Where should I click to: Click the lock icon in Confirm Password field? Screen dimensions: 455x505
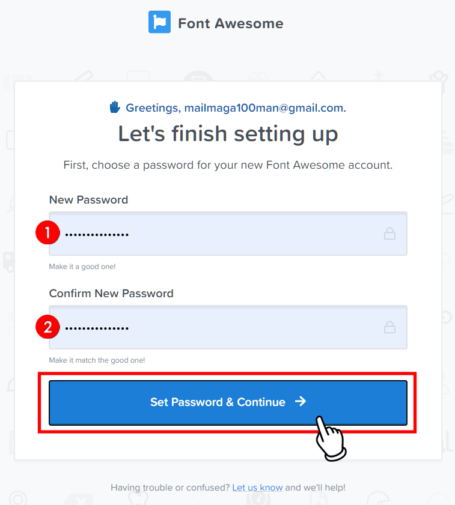[x=389, y=327]
